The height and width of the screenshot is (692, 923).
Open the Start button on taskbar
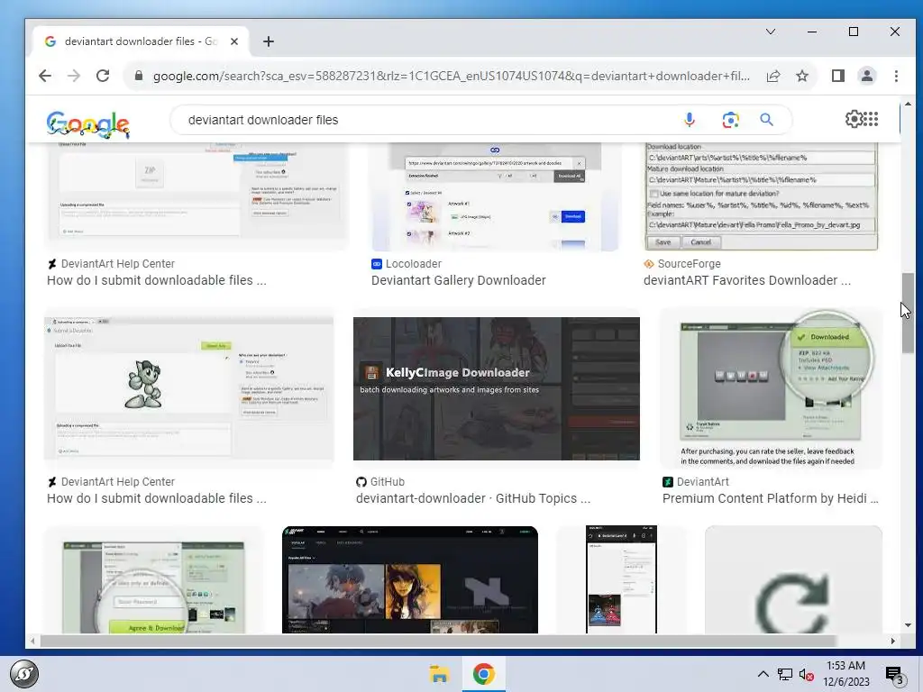[23, 674]
